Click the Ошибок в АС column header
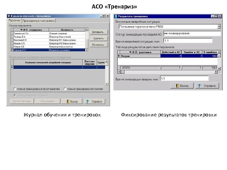The width and height of the screenshot is (227, 170). pyautogui.click(x=192, y=52)
